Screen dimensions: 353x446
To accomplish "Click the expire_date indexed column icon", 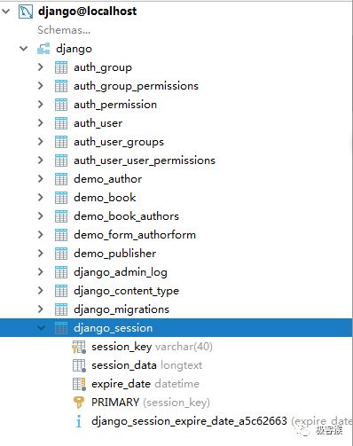I will pos(79,384).
